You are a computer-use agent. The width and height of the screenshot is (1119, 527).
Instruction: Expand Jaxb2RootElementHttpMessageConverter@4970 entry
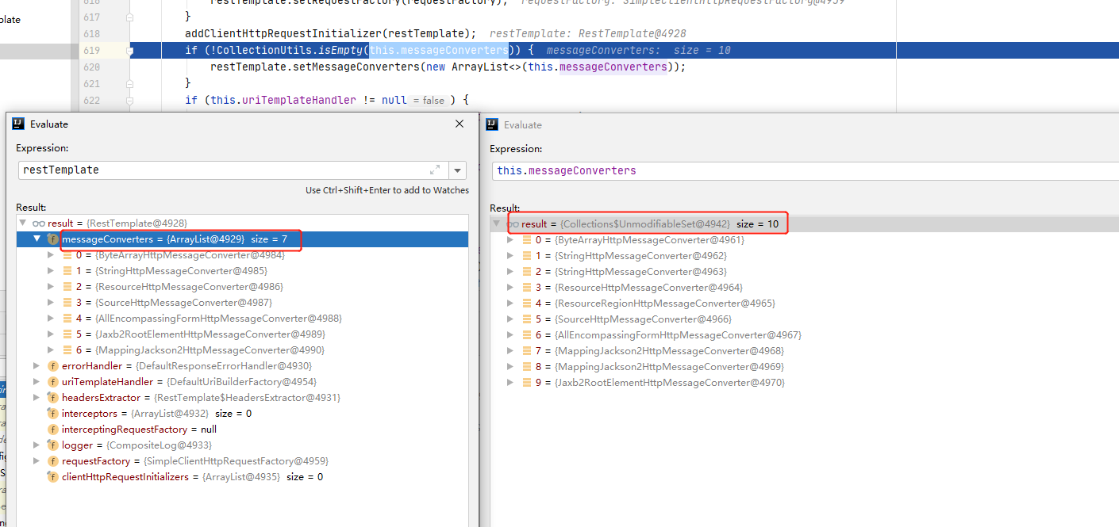click(x=511, y=383)
